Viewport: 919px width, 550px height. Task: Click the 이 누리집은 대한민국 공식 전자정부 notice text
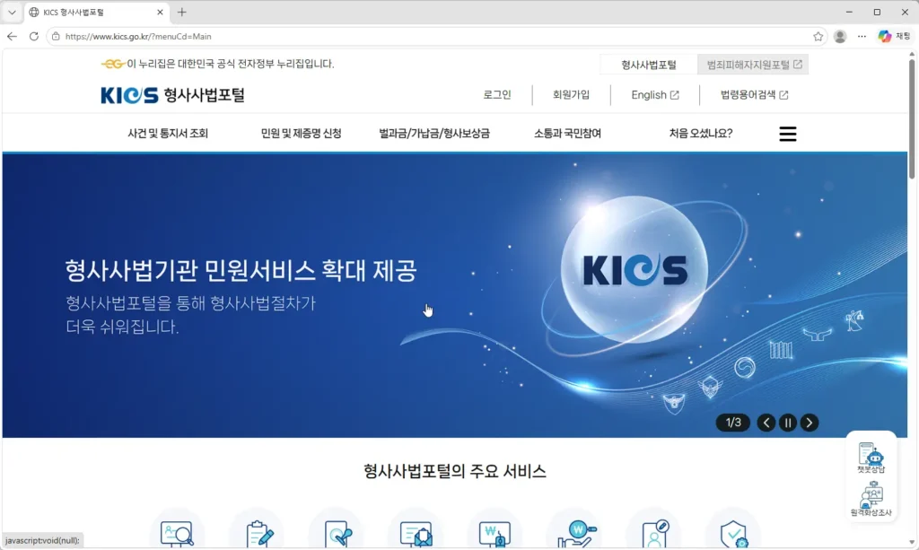(x=231, y=64)
